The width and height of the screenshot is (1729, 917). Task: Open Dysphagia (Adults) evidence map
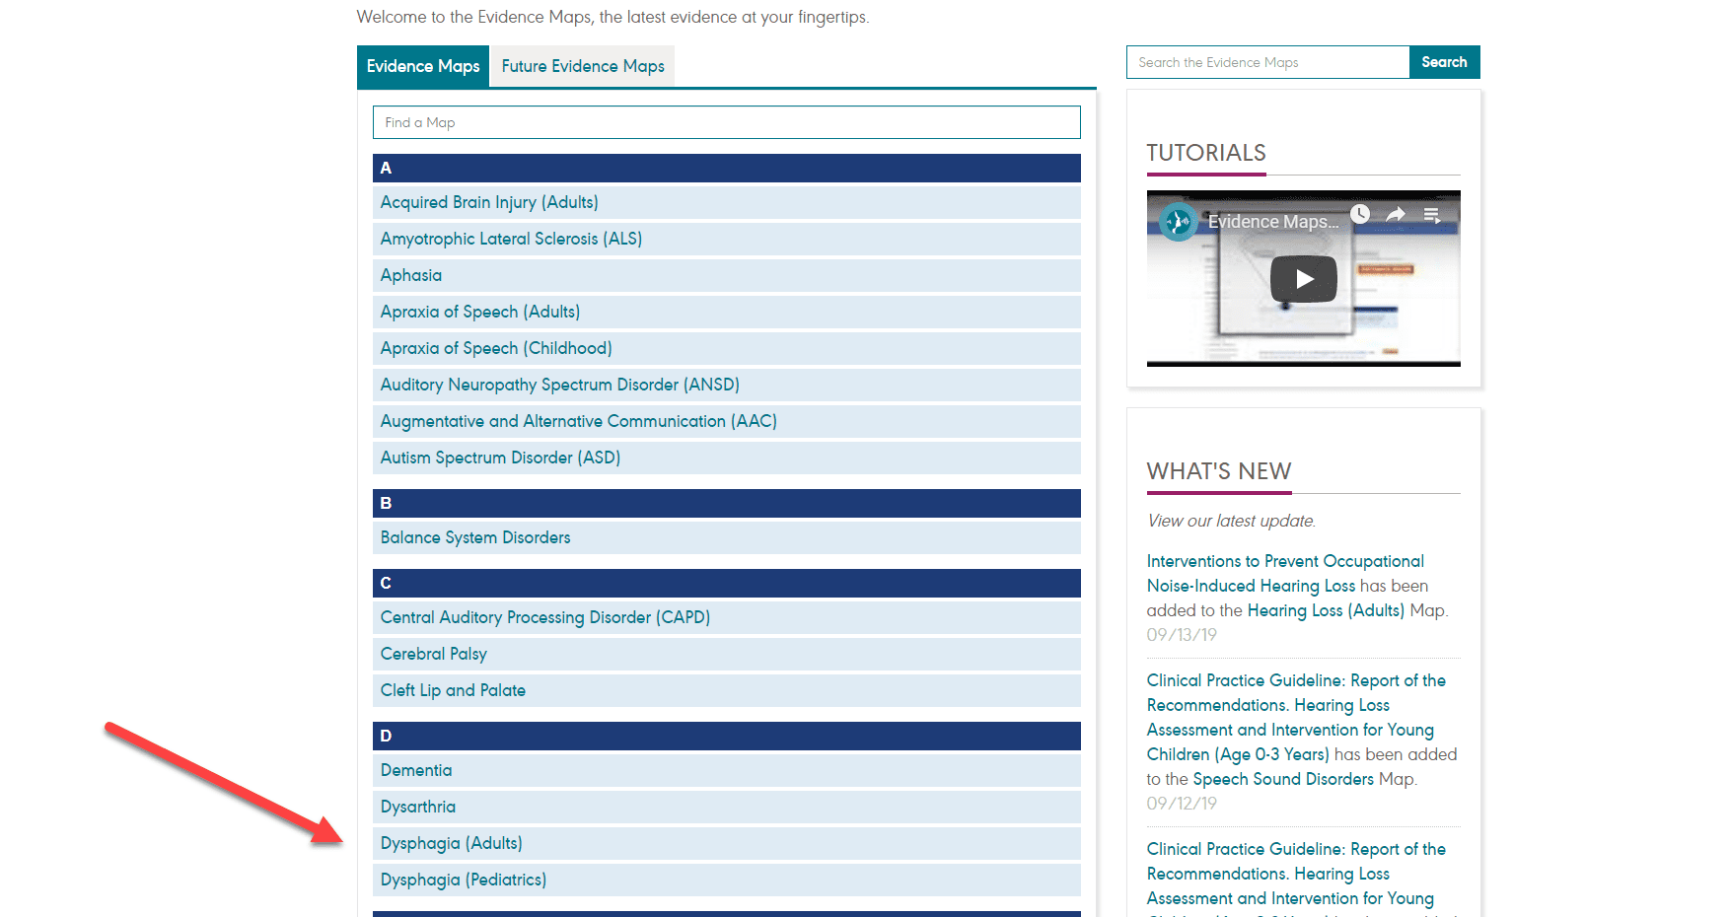(452, 843)
